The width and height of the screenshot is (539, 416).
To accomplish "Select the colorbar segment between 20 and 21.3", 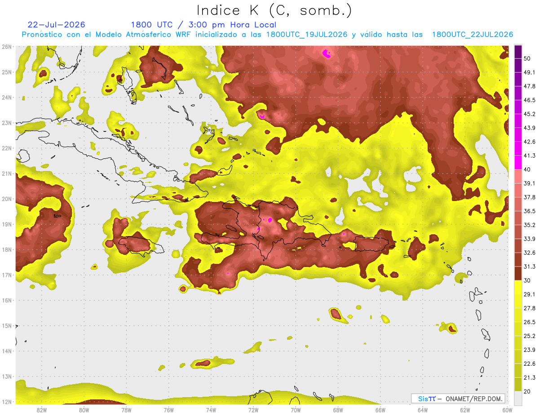I will tap(518, 385).
